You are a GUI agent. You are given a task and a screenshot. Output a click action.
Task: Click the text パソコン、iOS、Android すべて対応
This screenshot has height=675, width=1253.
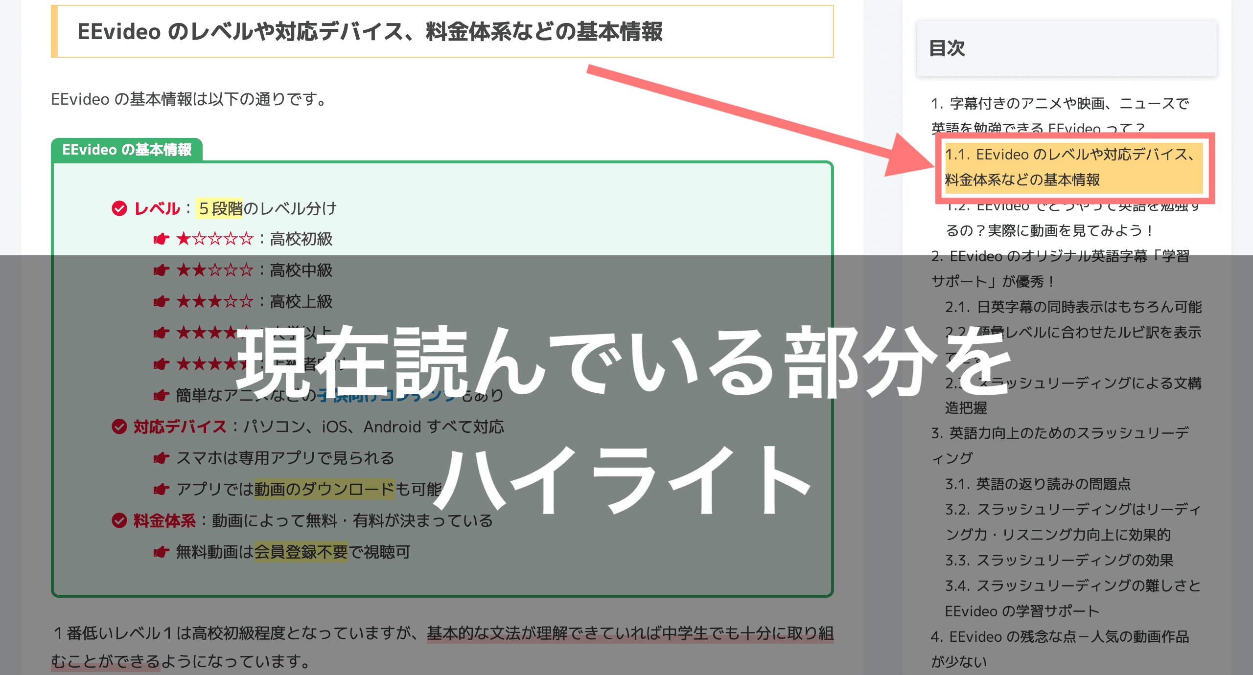point(373,427)
